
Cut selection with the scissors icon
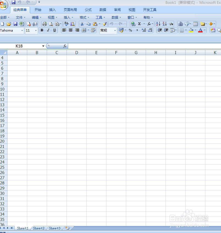click(82, 24)
